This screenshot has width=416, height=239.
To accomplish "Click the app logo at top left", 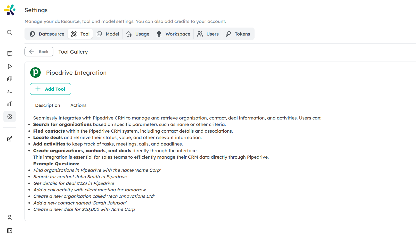I will pyautogui.click(x=10, y=10).
